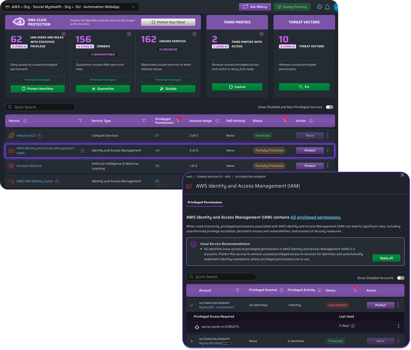Protect the MyHealth - Automation account
The width and height of the screenshot is (411, 350).
click(381, 305)
